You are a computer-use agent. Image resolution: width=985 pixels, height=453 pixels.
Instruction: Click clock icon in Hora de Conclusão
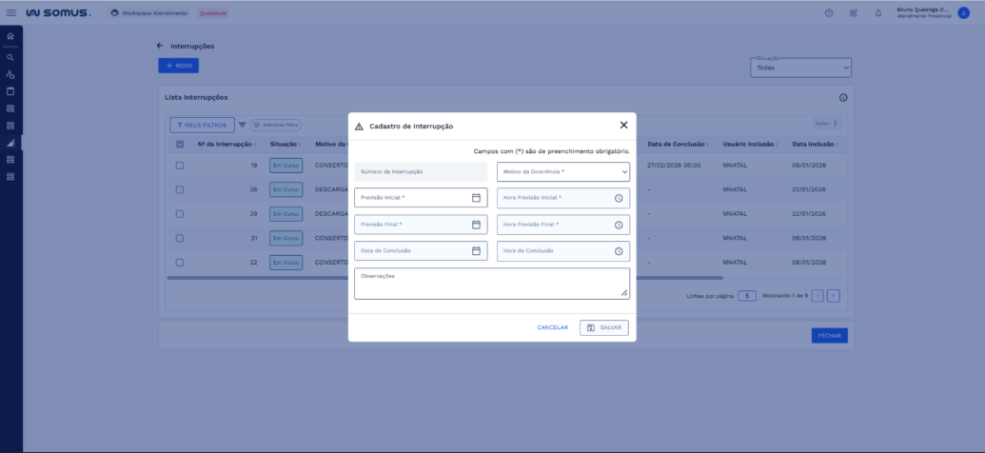pos(618,251)
